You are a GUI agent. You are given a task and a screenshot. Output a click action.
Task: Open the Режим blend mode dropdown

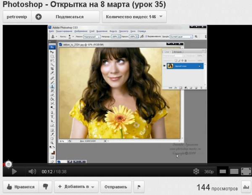point(92,36)
